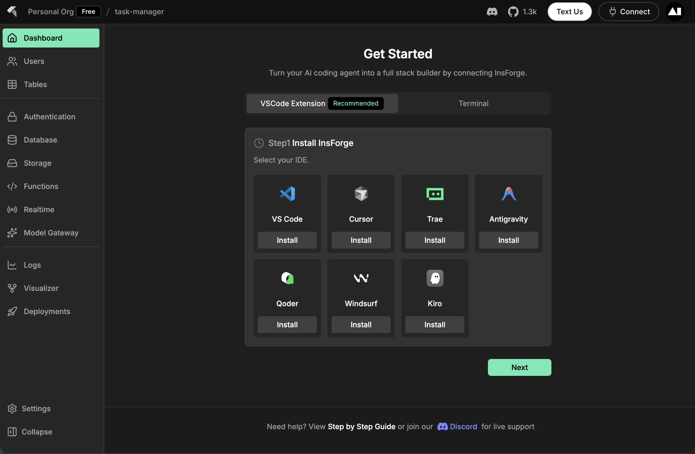Install InsForge for Kiro

[x=435, y=325]
